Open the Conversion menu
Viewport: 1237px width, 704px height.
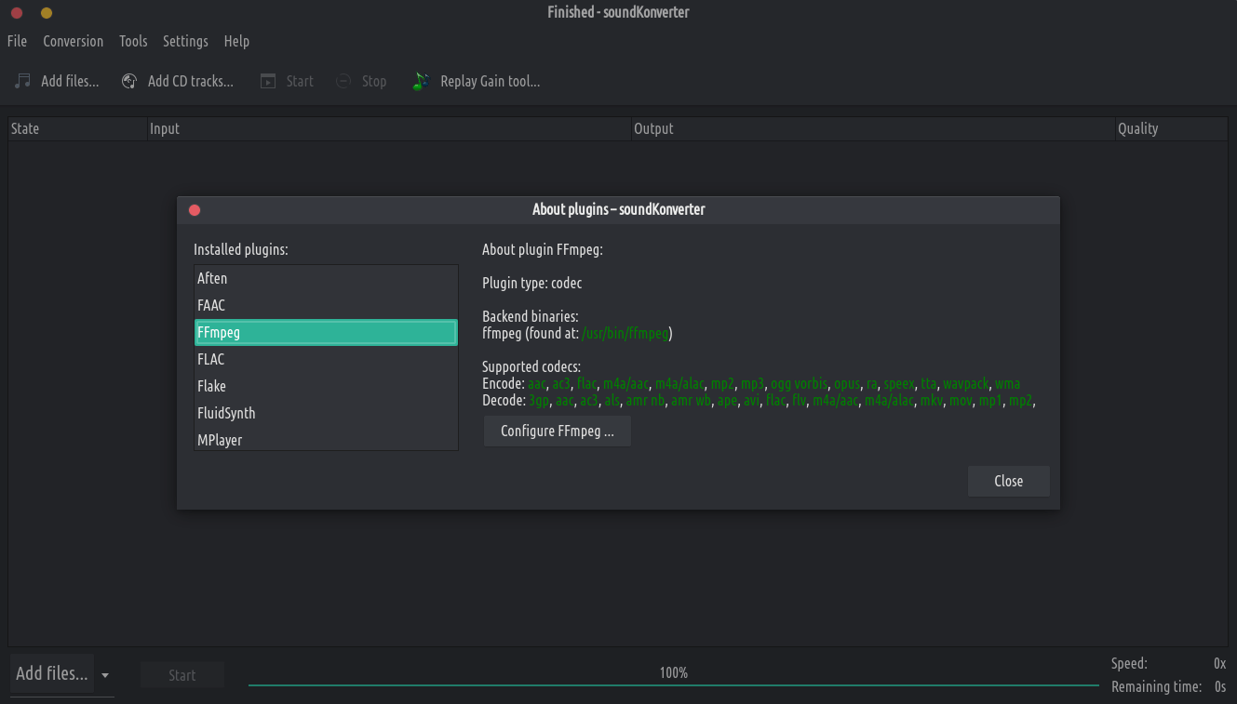pos(74,41)
